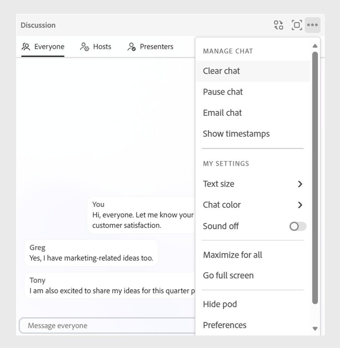Click the checkmark-person icon beside Presenters
340x348 pixels.
coord(131,46)
